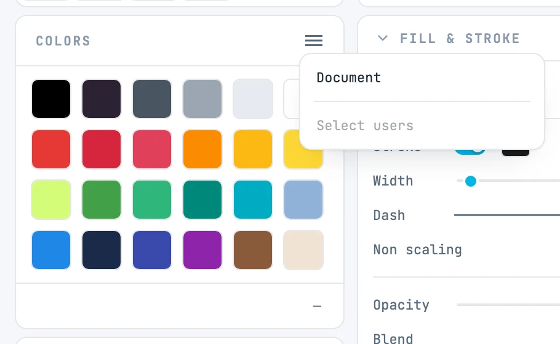The image size is (560, 344).
Task: Pick the dark purple-black swatch
Action: (x=102, y=99)
